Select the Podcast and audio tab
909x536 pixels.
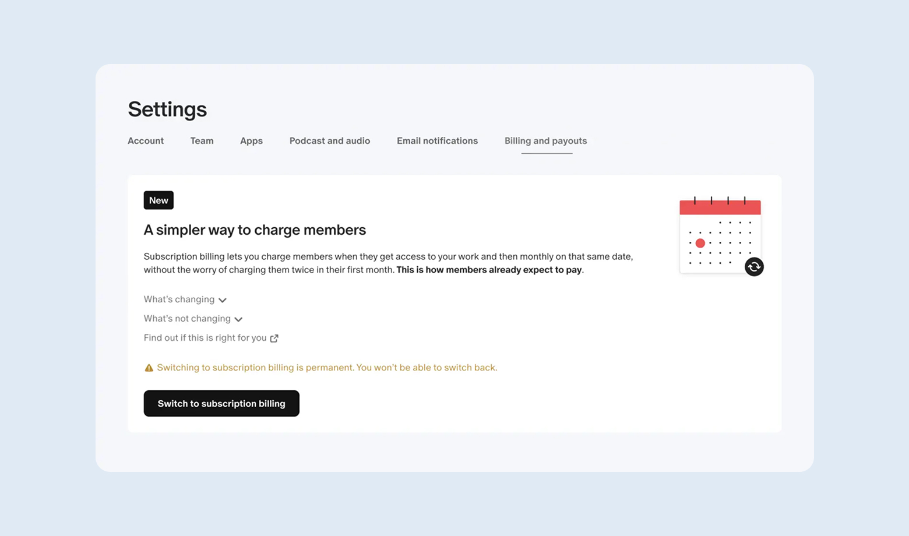330,141
